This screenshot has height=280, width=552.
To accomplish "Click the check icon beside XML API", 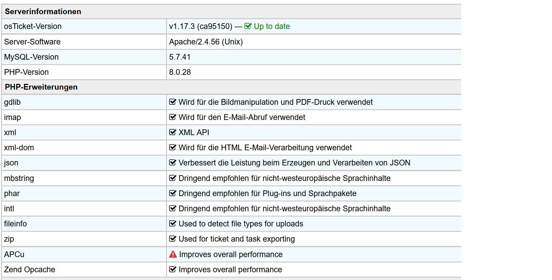I will pos(172,132).
